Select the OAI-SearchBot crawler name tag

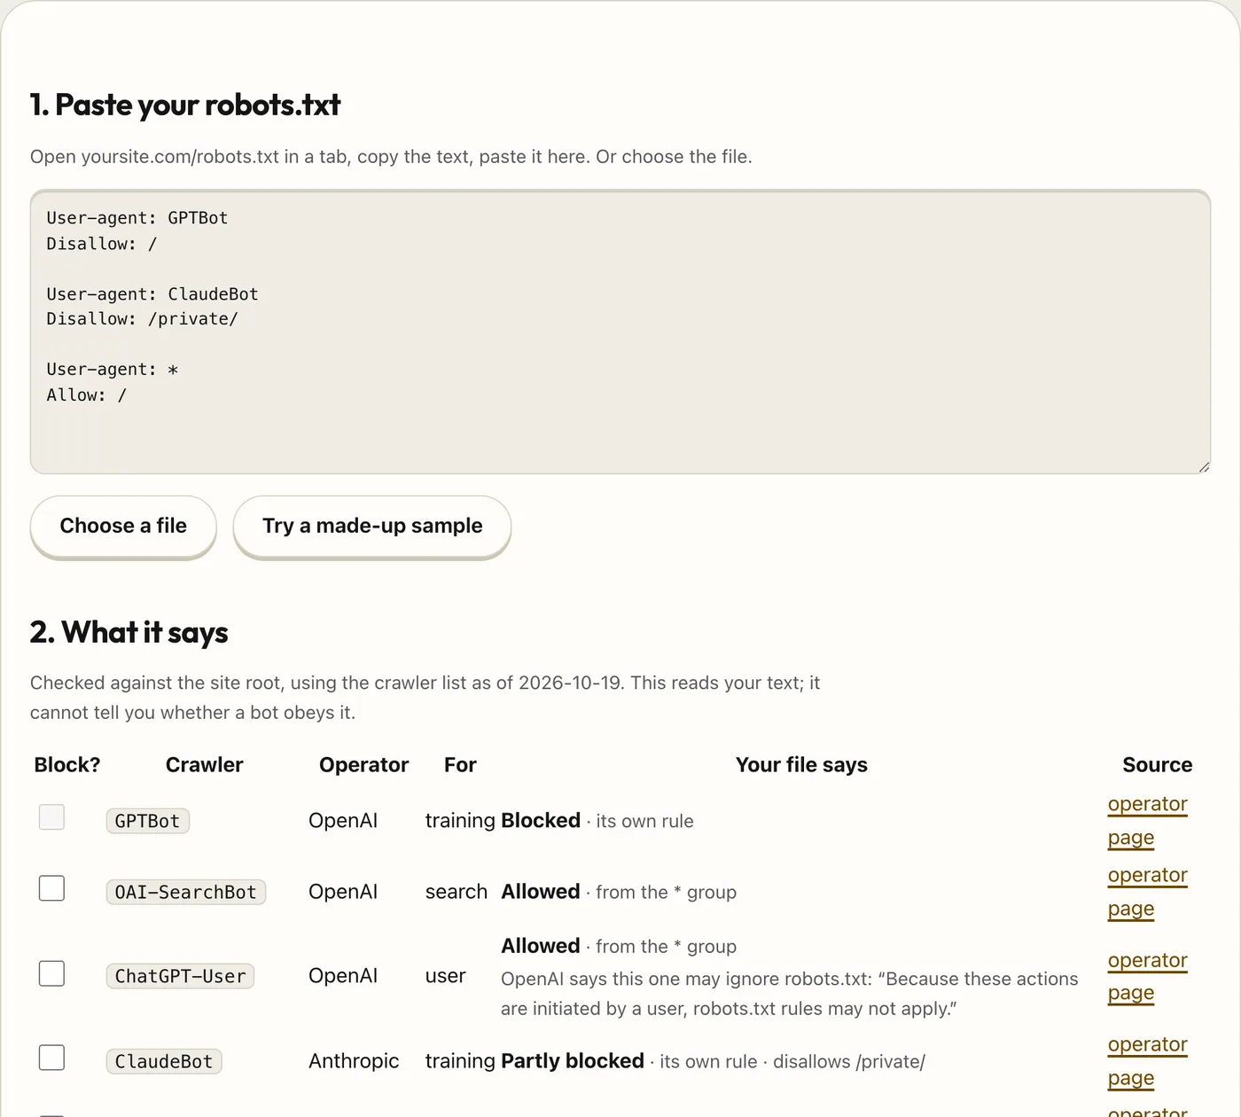pos(185,892)
